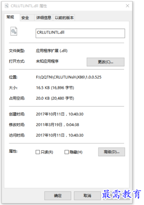Viewport: 144px width, 205px height.
Task: Select the location path F:\QQTN\CRLUTLINsh\X86\1.0.0.525
Action: (x=69, y=77)
